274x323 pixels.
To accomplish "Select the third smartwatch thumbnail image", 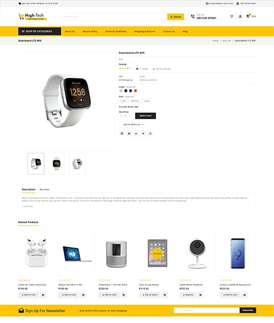I will [77, 164].
